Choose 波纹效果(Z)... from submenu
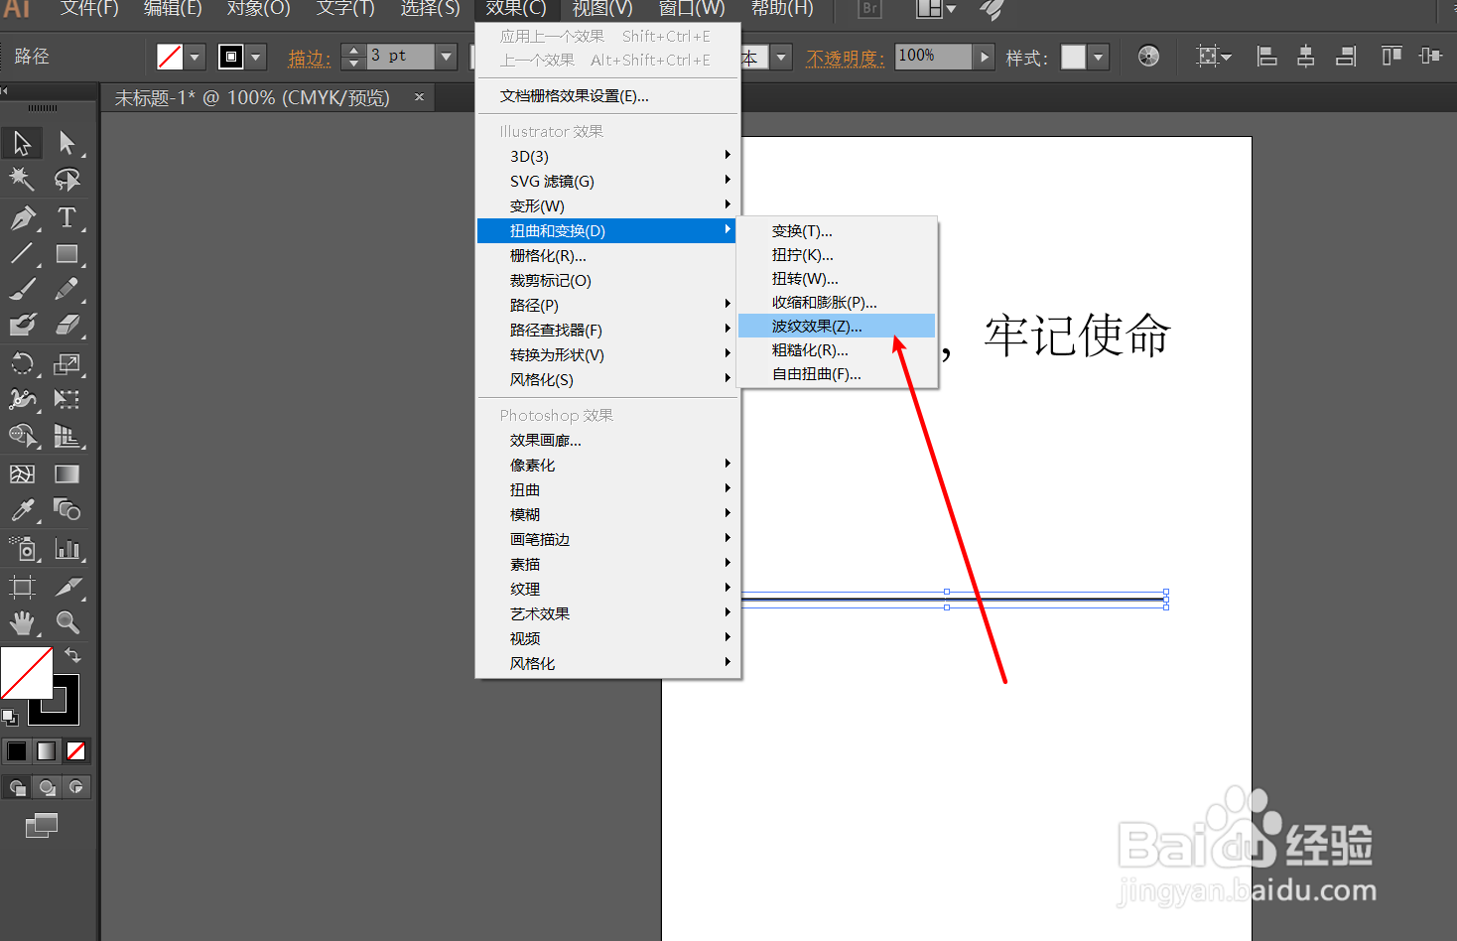The image size is (1457, 941). 837,326
